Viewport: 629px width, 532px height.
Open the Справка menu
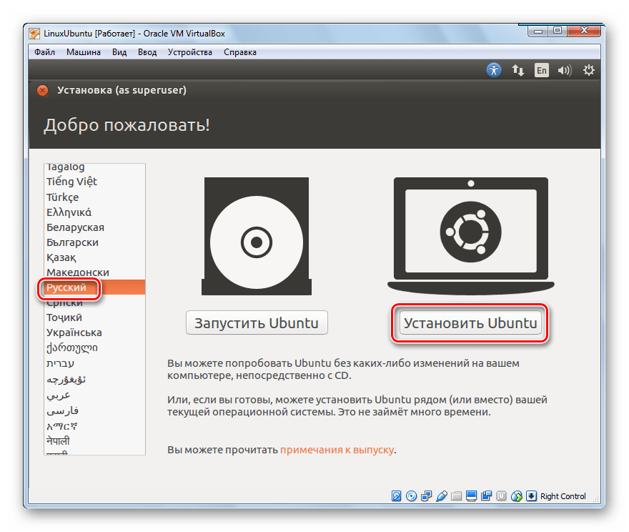[241, 52]
